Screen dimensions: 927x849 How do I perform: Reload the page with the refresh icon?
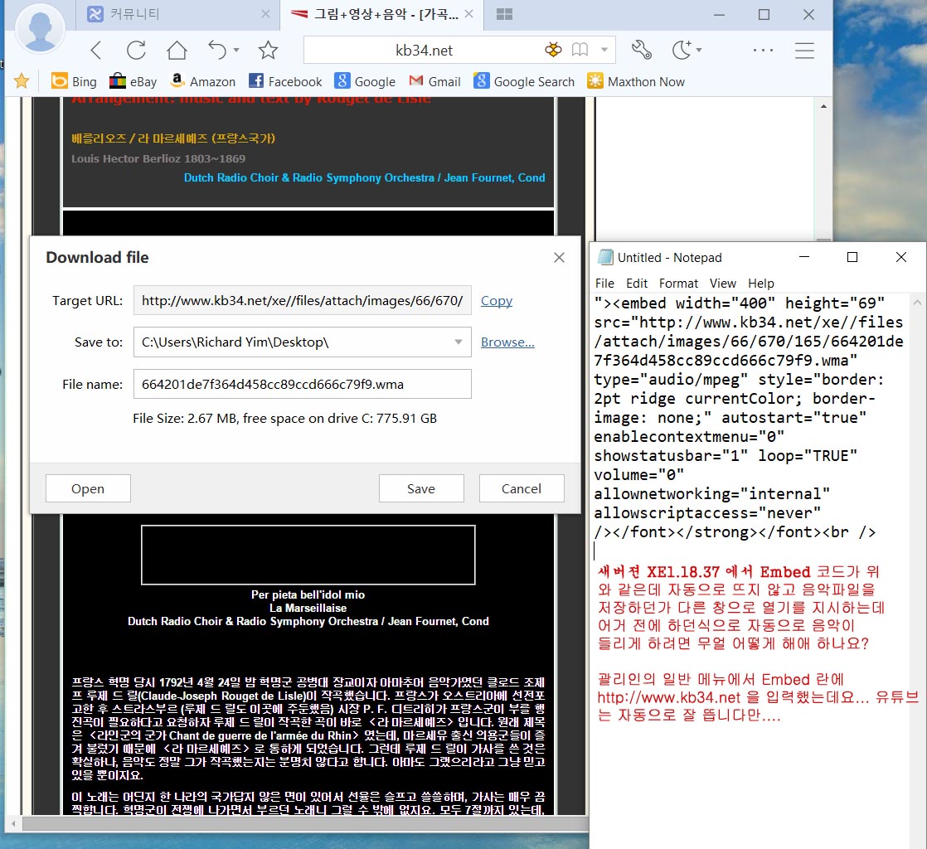pyautogui.click(x=136, y=51)
